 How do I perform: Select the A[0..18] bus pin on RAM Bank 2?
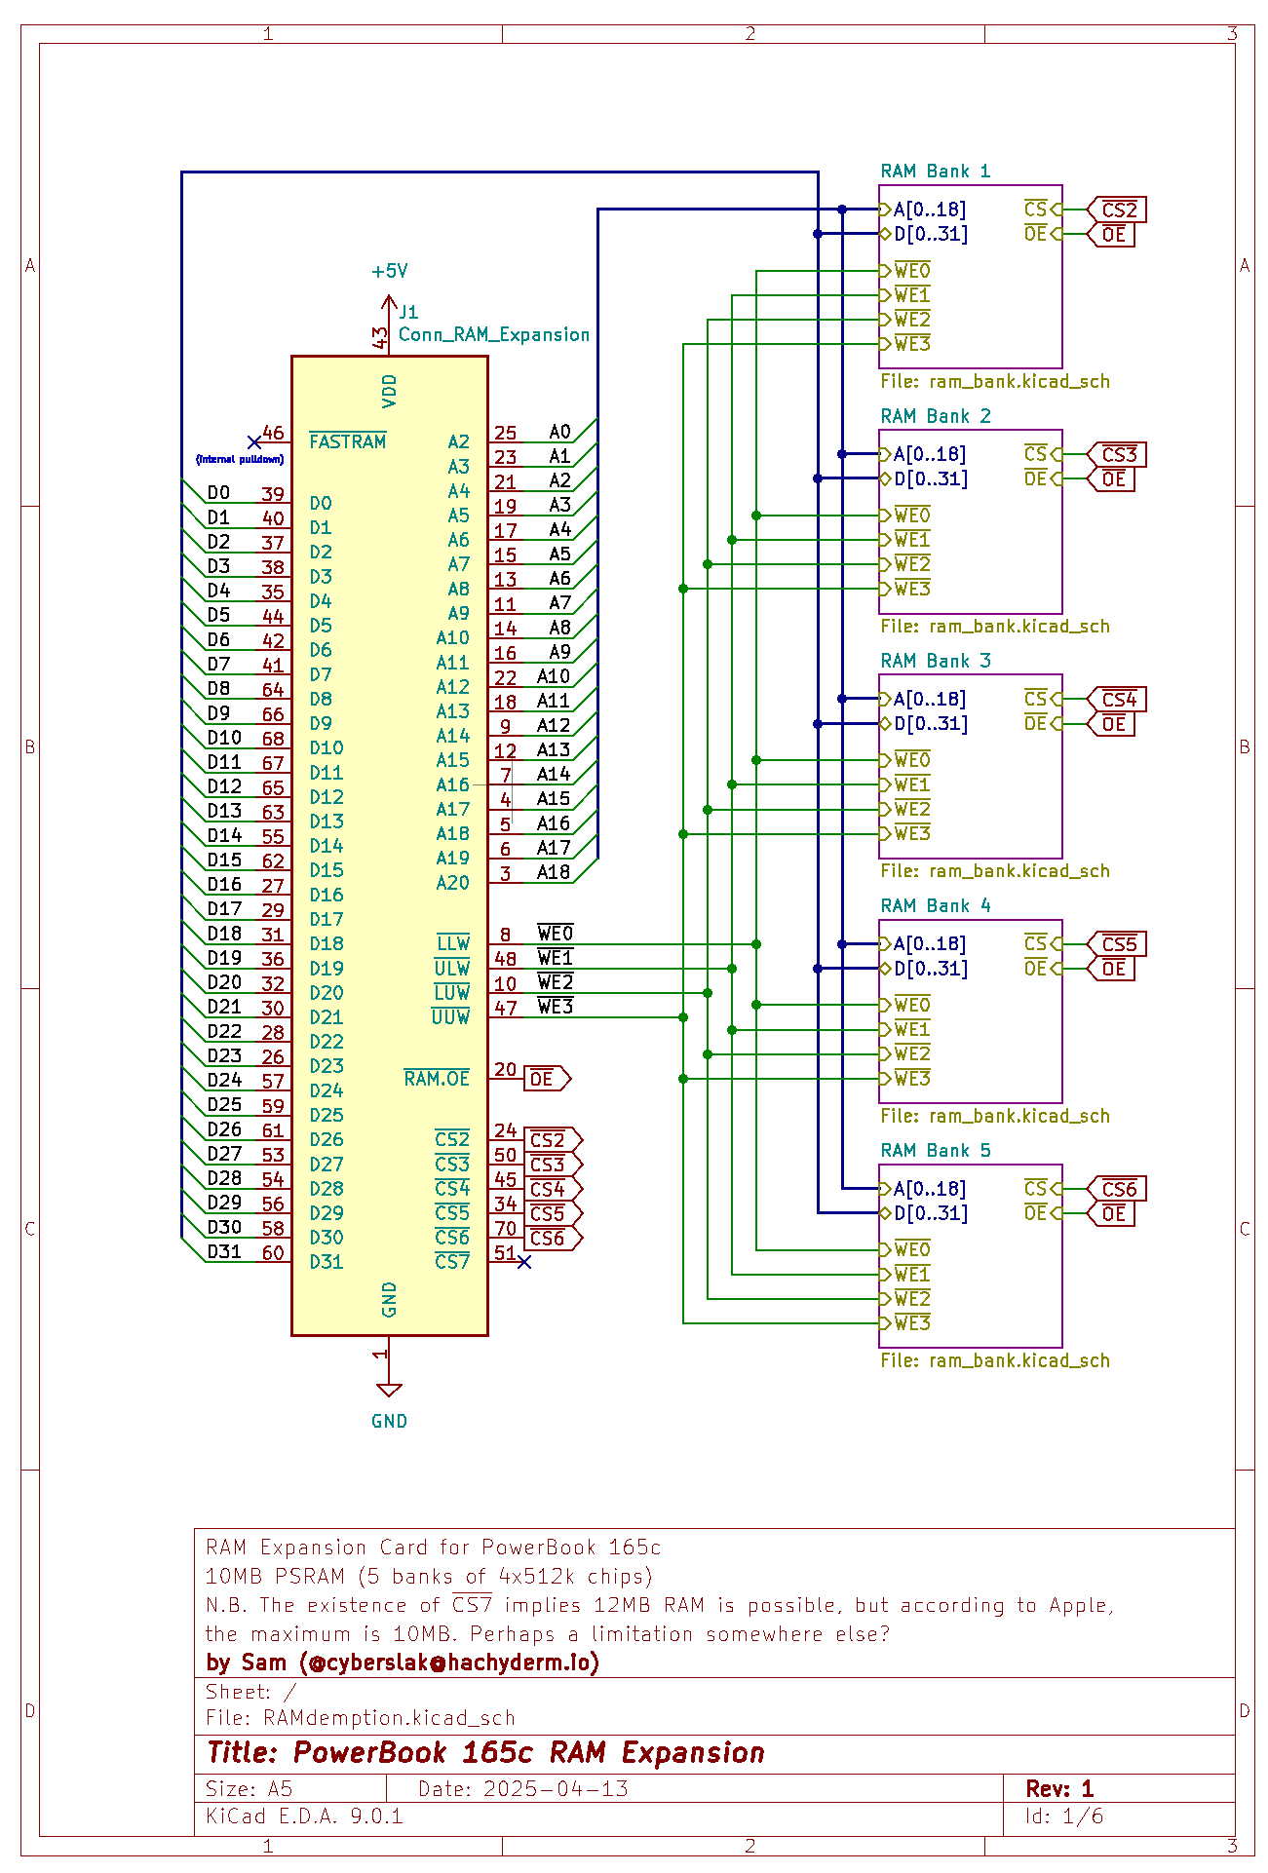click(x=929, y=454)
